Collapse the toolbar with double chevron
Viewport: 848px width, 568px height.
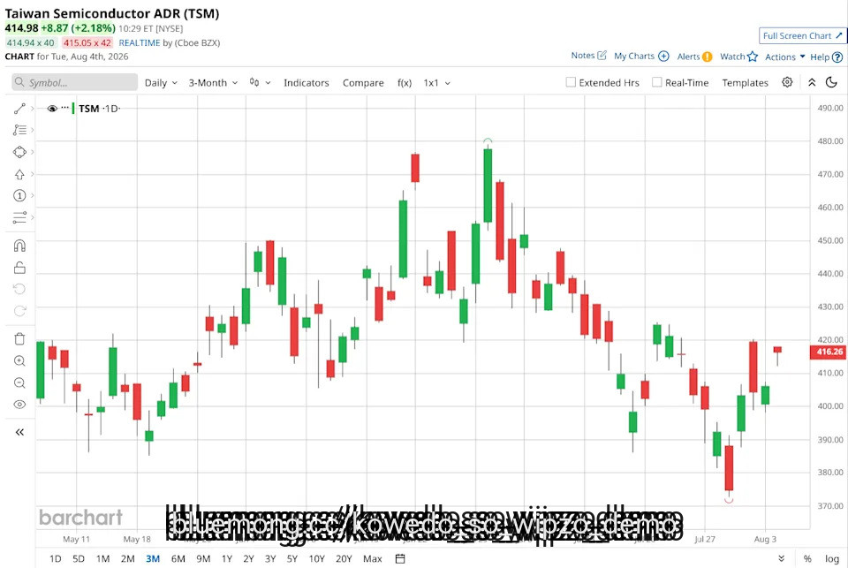coord(812,82)
